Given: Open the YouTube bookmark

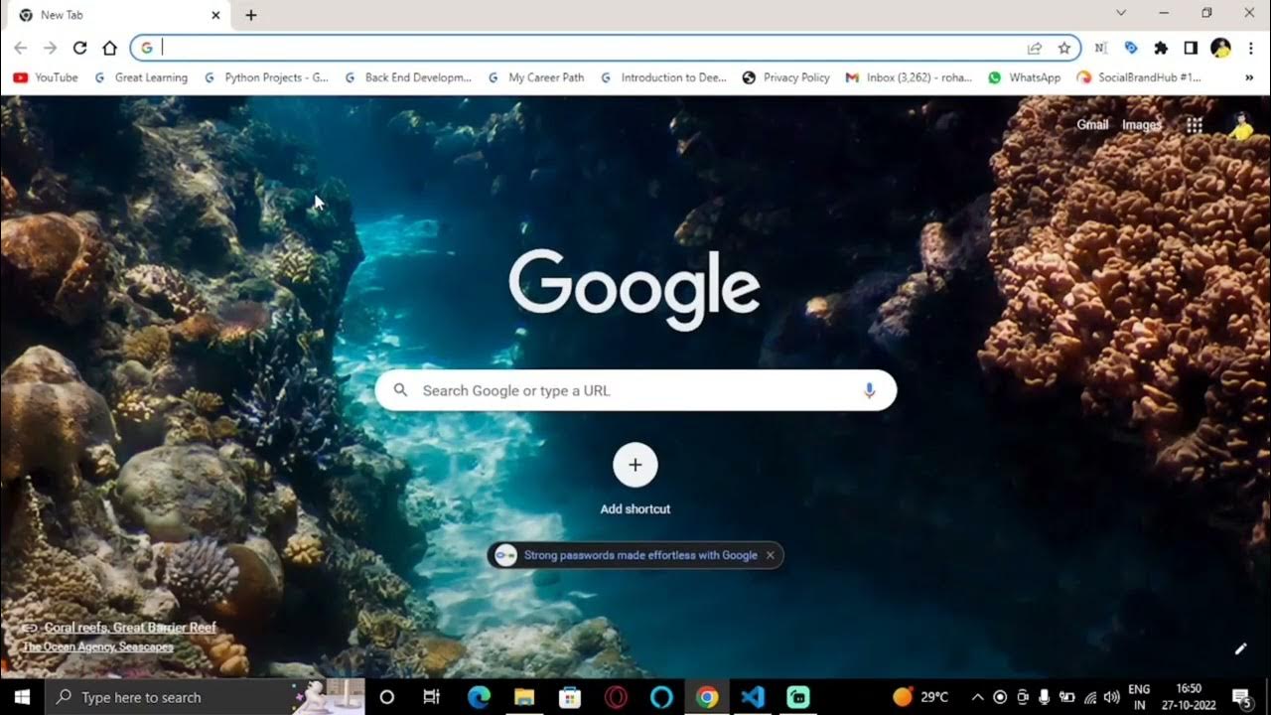Looking at the screenshot, I should coord(46,77).
